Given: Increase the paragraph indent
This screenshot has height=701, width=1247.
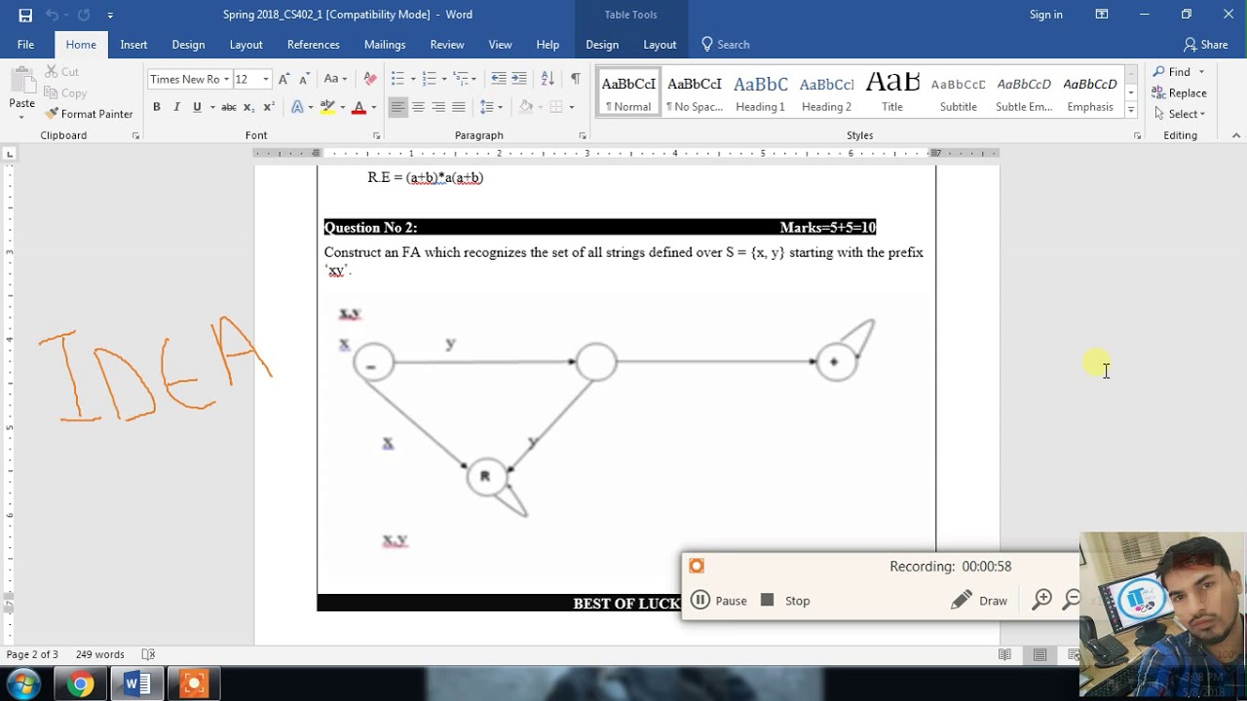Looking at the screenshot, I should click(519, 79).
